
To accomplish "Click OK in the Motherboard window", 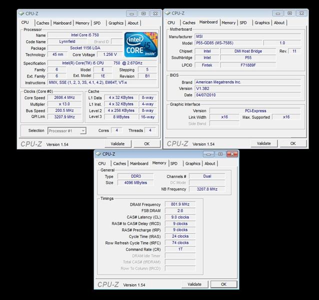I will point(292,143).
